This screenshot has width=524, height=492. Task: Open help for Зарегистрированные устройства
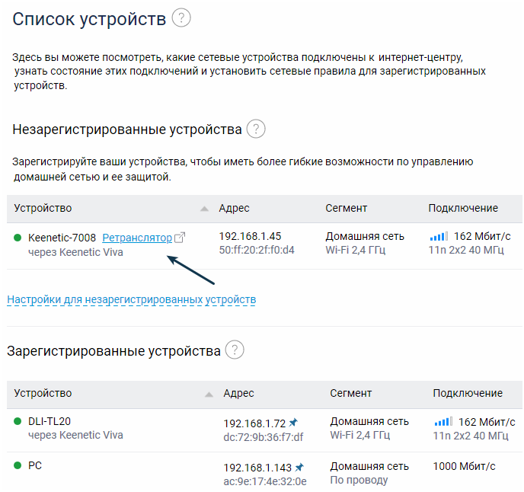click(x=235, y=350)
